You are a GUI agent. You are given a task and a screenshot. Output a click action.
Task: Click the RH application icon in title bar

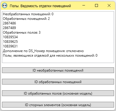point(5,5)
